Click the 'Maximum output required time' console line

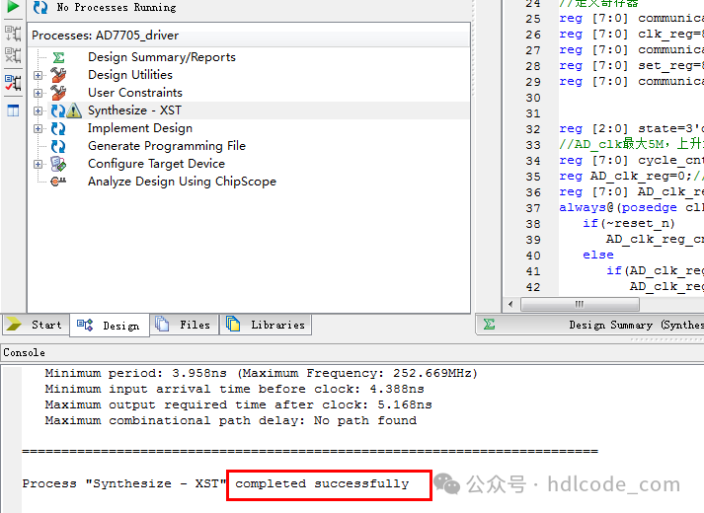(x=238, y=404)
